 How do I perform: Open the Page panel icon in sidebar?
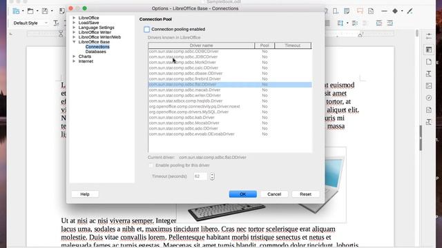pos(429,61)
